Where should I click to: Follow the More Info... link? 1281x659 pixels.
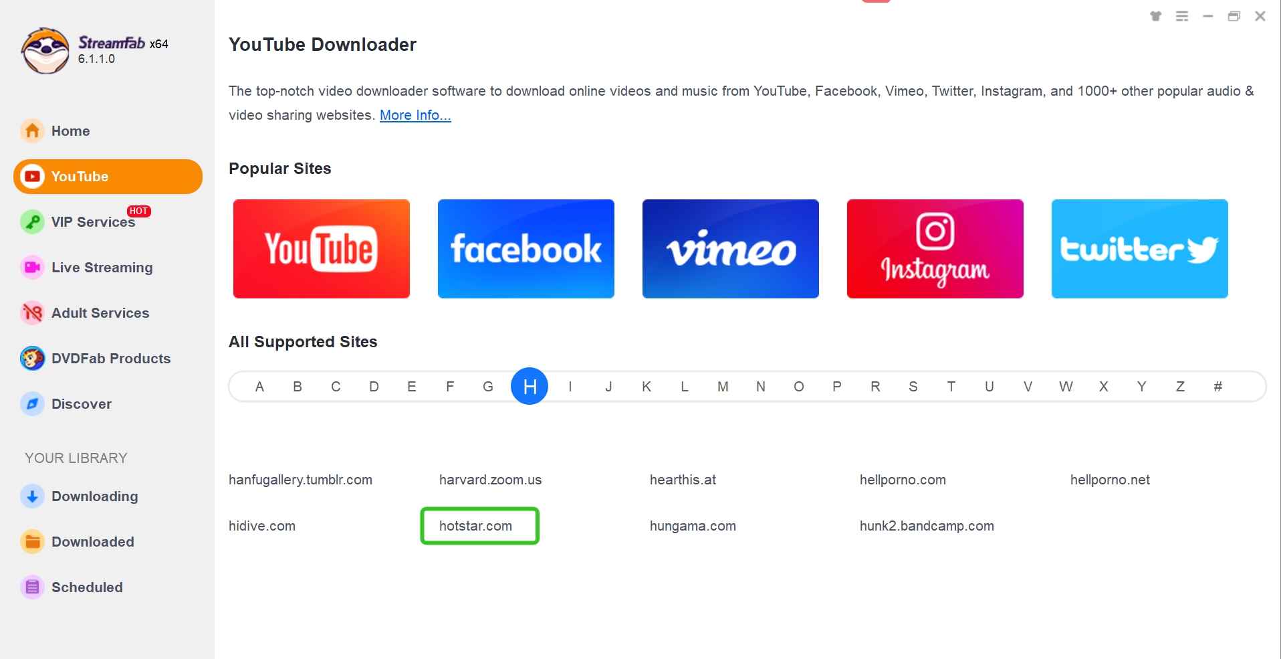coord(415,115)
